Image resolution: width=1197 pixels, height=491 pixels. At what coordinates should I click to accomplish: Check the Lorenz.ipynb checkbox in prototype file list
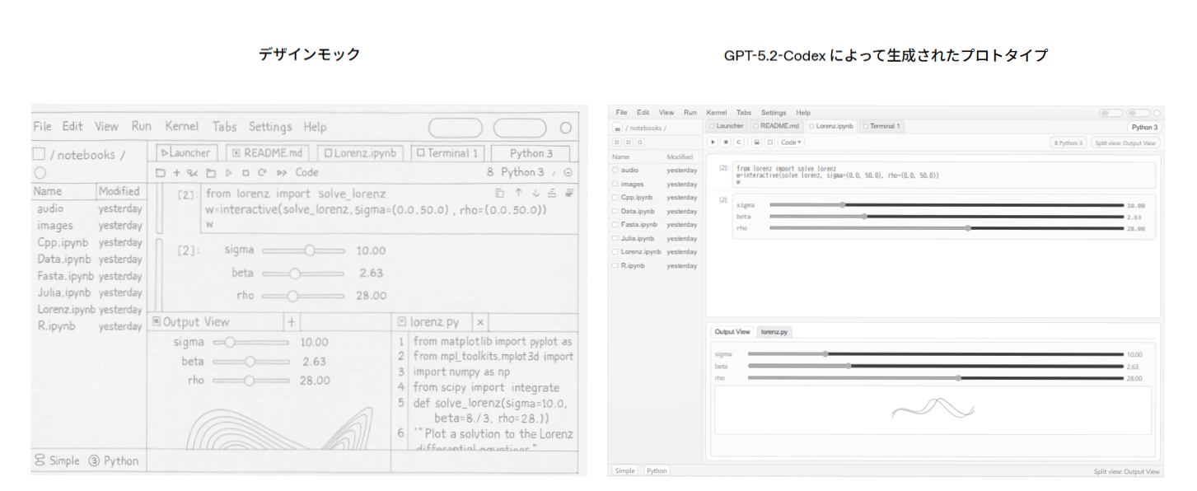(x=615, y=252)
